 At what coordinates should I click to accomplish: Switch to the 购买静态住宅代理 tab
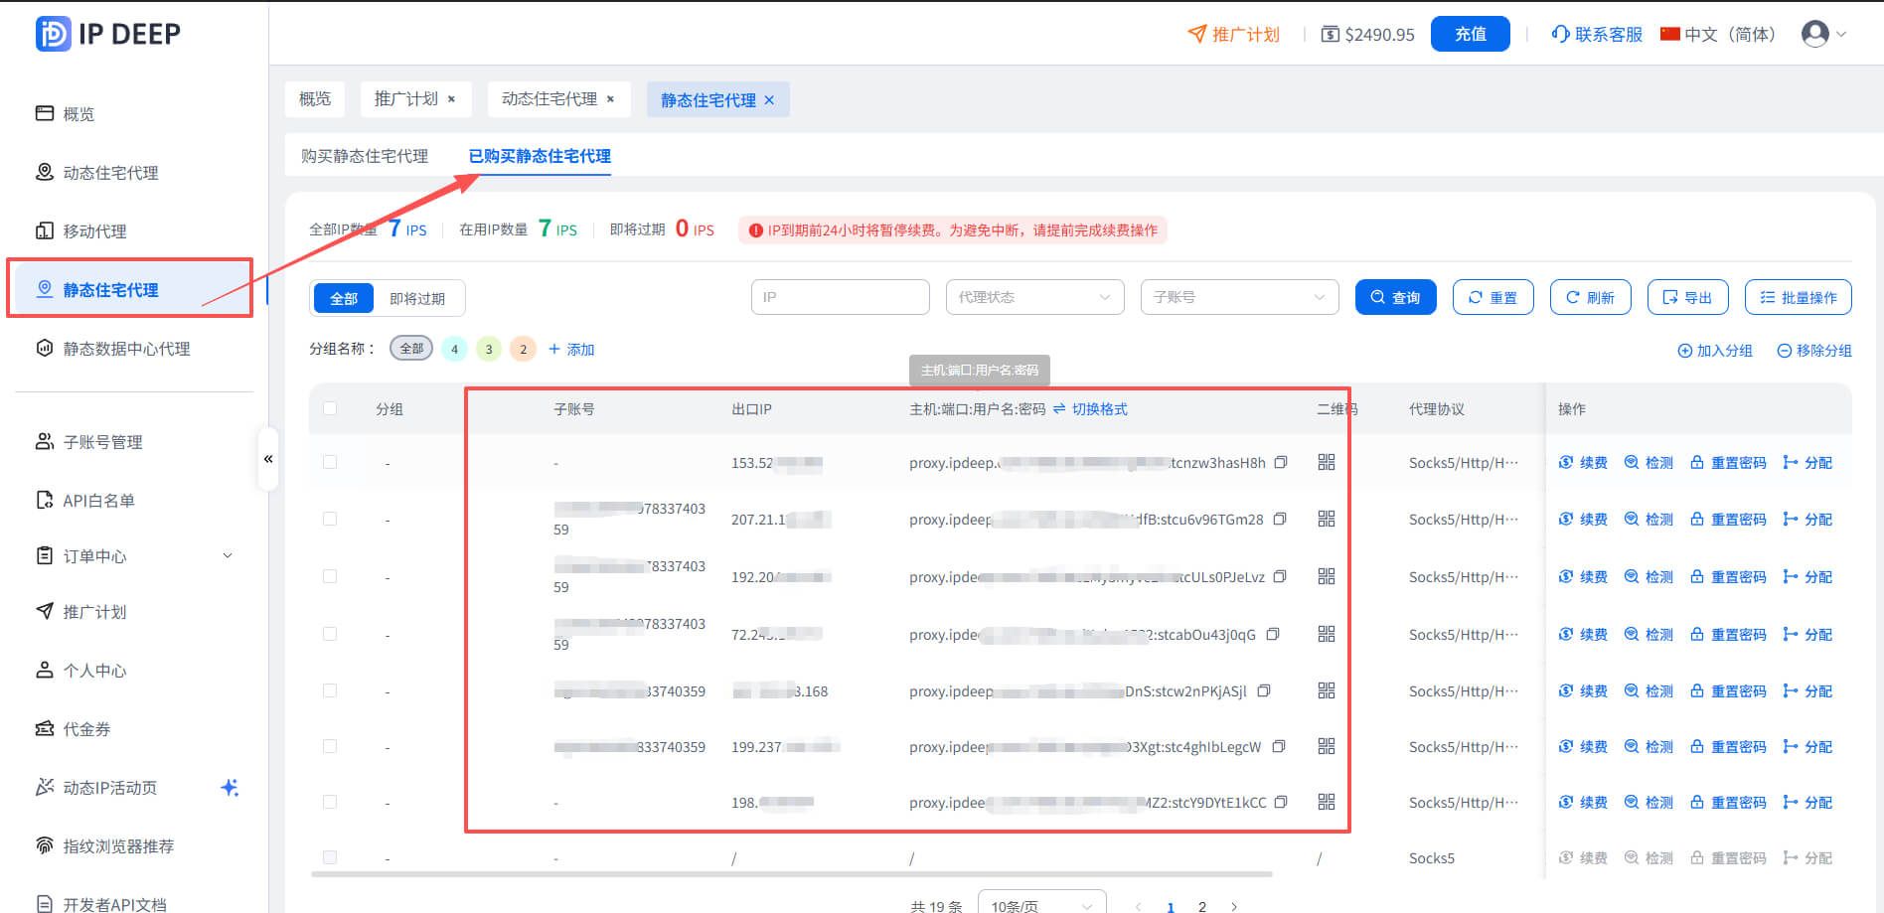click(x=365, y=156)
